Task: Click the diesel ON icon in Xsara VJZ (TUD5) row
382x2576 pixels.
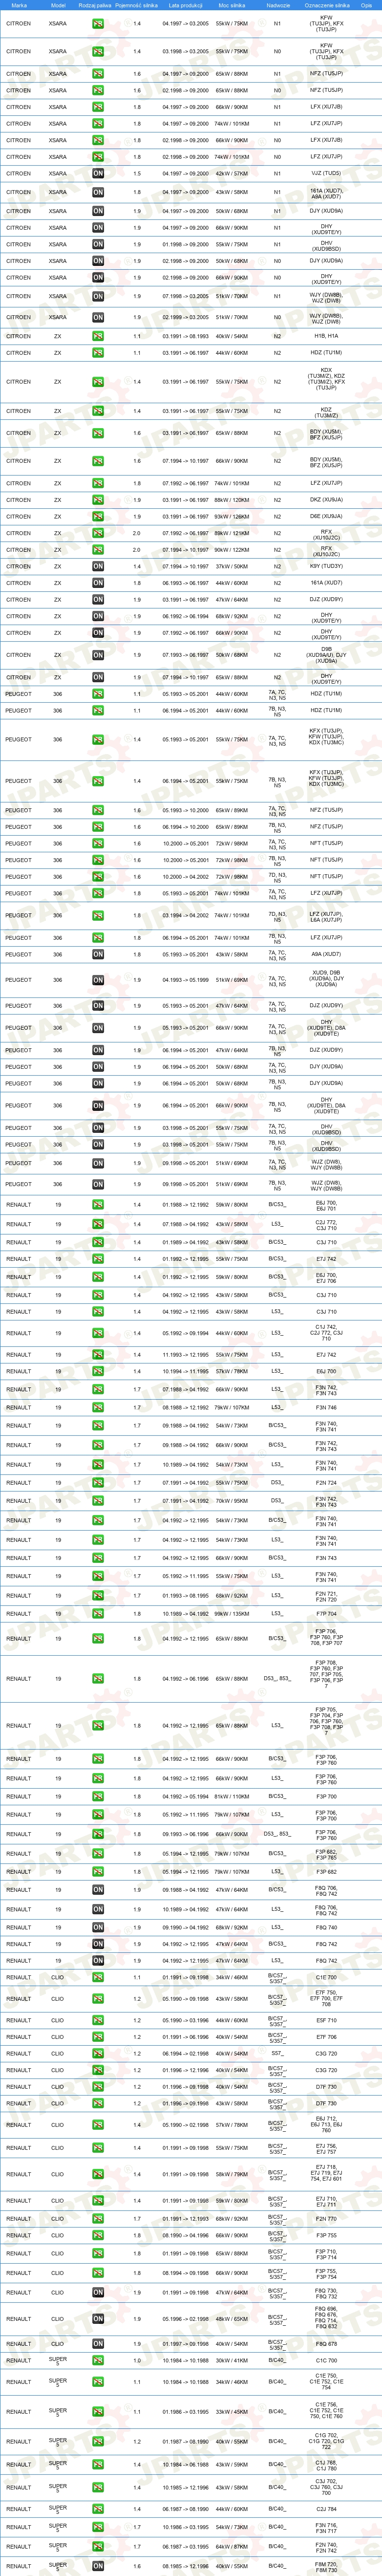Action: tap(98, 173)
